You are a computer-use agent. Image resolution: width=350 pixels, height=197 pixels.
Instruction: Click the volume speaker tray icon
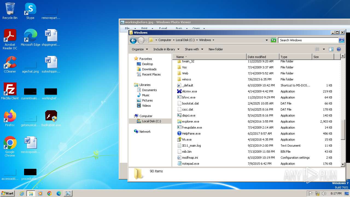click(324, 193)
